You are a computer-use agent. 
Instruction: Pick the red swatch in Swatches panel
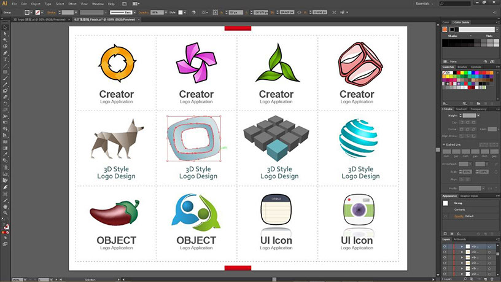coord(458,73)
